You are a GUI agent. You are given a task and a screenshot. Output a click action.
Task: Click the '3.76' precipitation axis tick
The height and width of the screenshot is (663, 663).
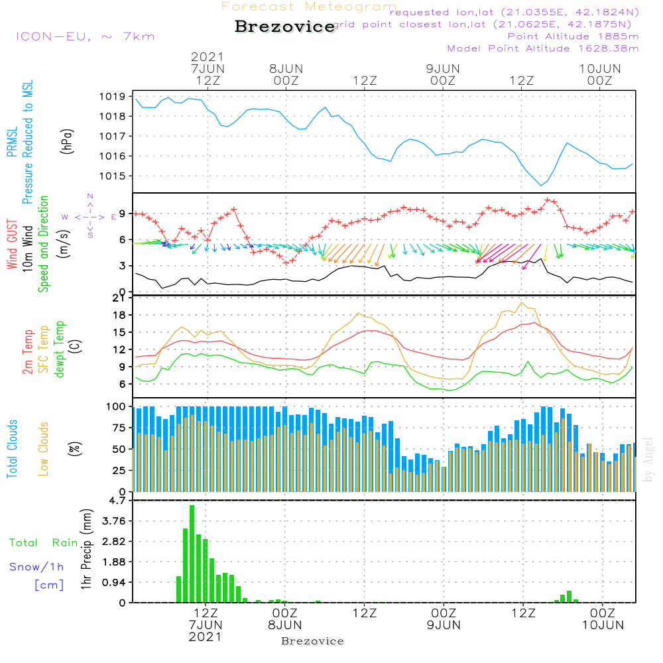coord(114,521)
